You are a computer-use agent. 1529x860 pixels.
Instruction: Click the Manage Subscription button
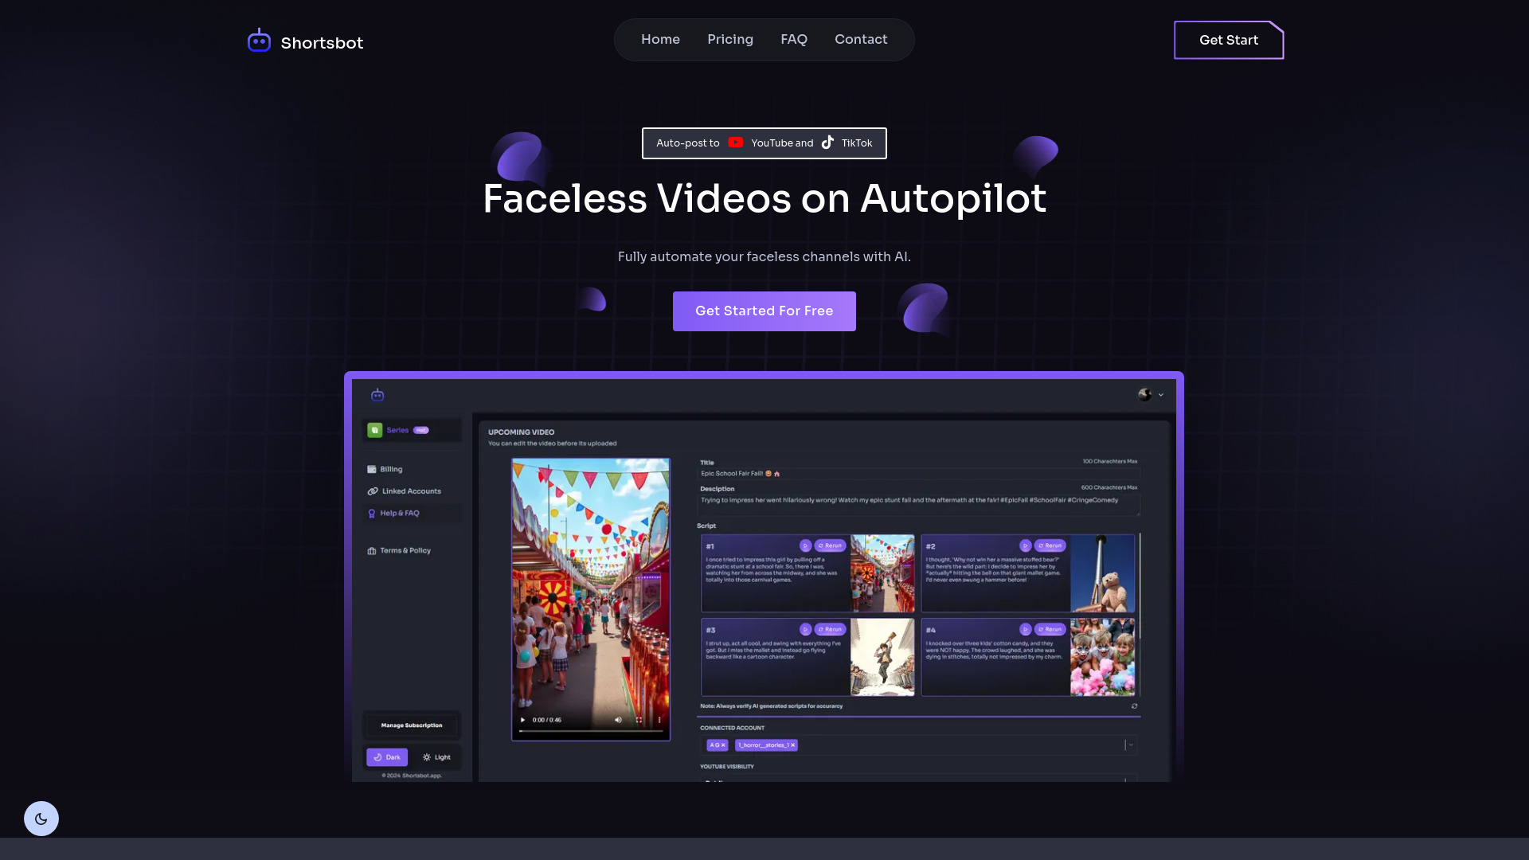pyautogui.click(x=412, y=725)
